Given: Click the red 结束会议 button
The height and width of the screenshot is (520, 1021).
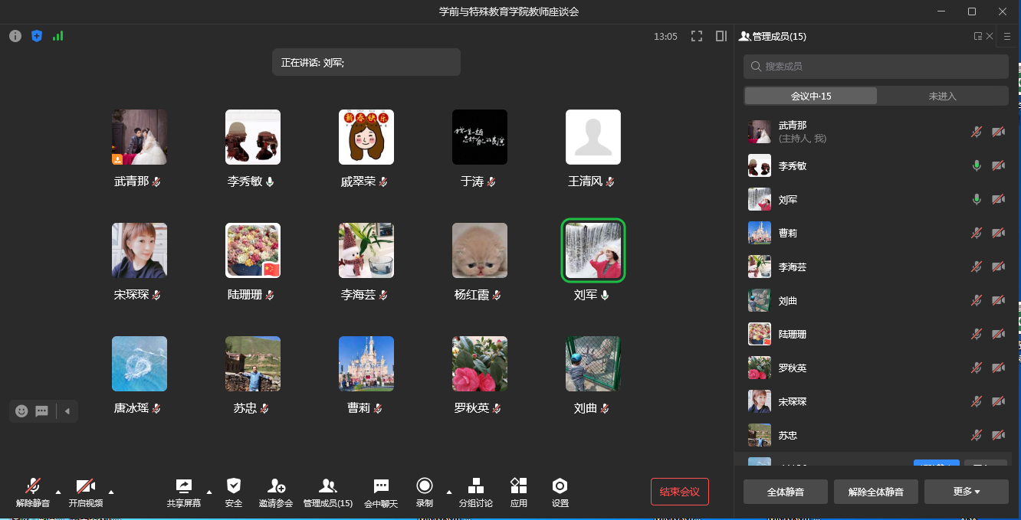Looking at the screenshot, I should pos(679,492).
